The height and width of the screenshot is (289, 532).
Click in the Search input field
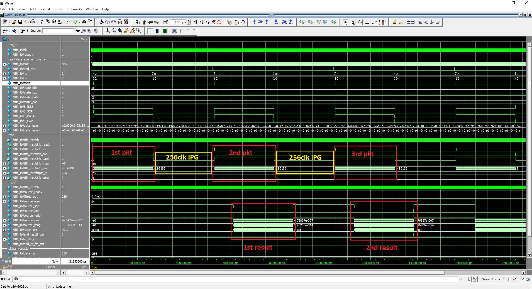tap(58, 31)
